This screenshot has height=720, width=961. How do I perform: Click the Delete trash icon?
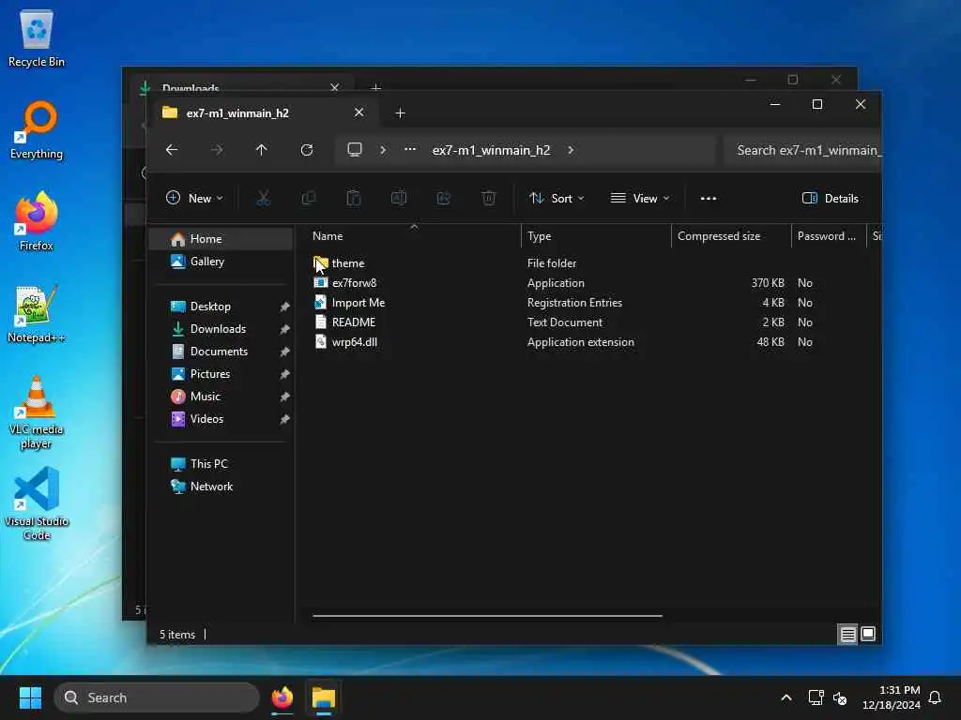488,199
